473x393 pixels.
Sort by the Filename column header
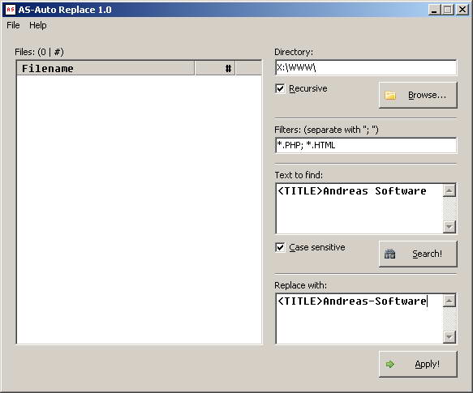click(105, 68)
